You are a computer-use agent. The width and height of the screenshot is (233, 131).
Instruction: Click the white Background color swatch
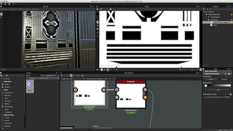click(x=206, y=86)
